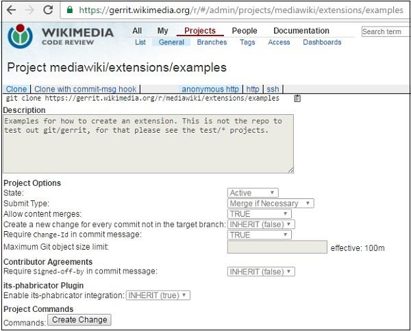Switch to Dashboards submenu tab

click(x=322, y=42)
